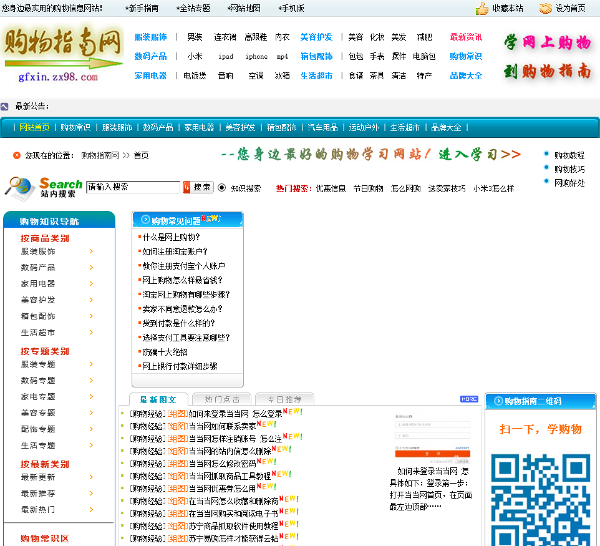Open the 当当网 login screenshot thumbnail
The width and height of the screenshot is (600, 546).
point(432,437)
